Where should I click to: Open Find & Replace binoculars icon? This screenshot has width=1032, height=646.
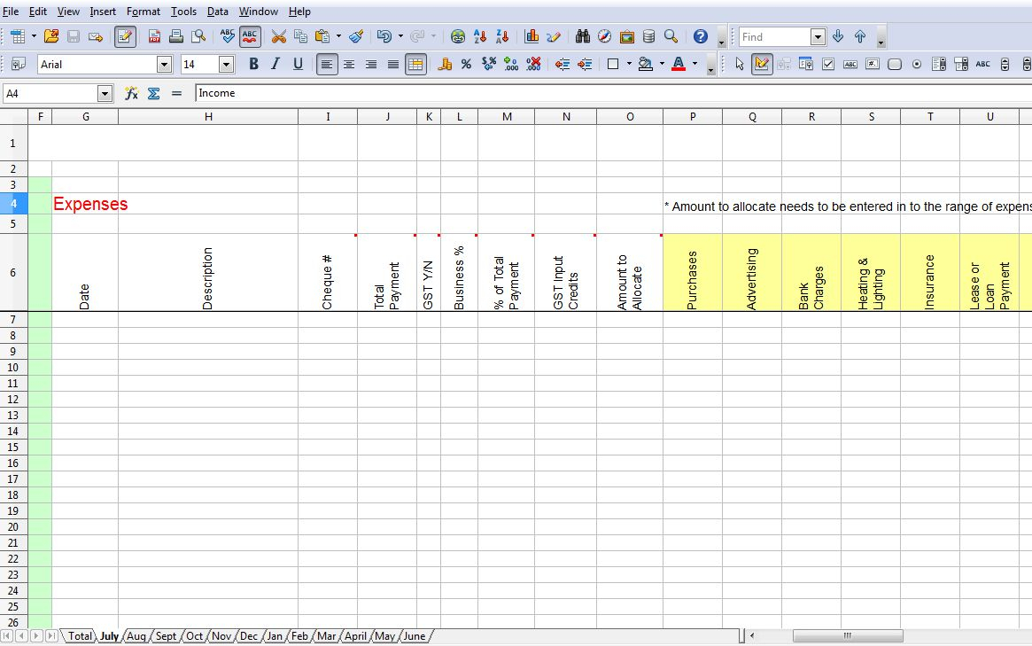(x=583, y=36)
